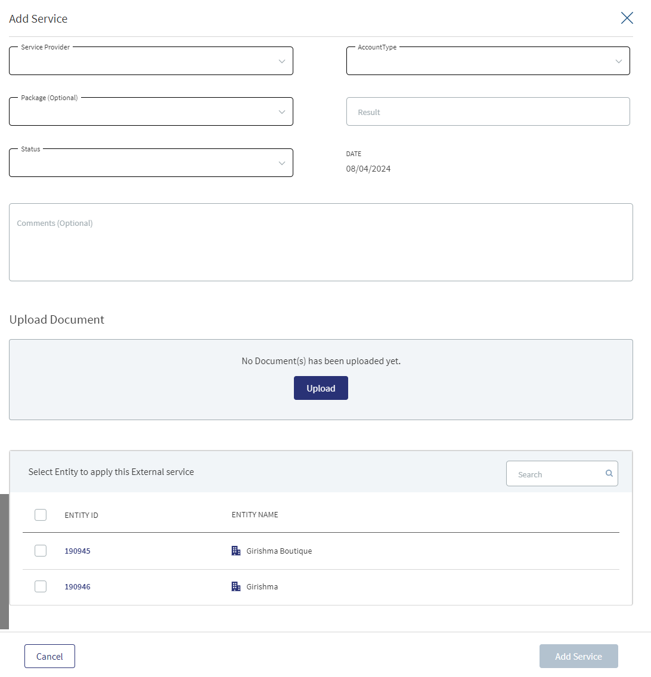Click the AccountType chevron arrow
The image size is (651, 677).
pos(619,61)
